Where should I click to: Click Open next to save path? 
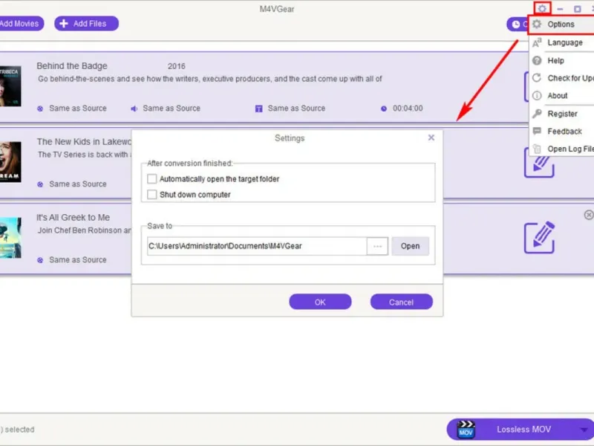coord(410,246)
